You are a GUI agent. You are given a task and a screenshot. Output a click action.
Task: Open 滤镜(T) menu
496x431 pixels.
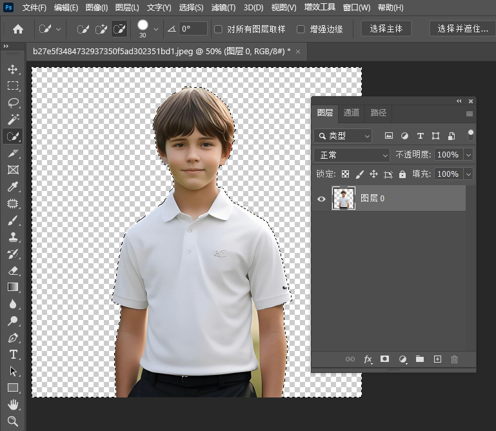pos(223,8)
